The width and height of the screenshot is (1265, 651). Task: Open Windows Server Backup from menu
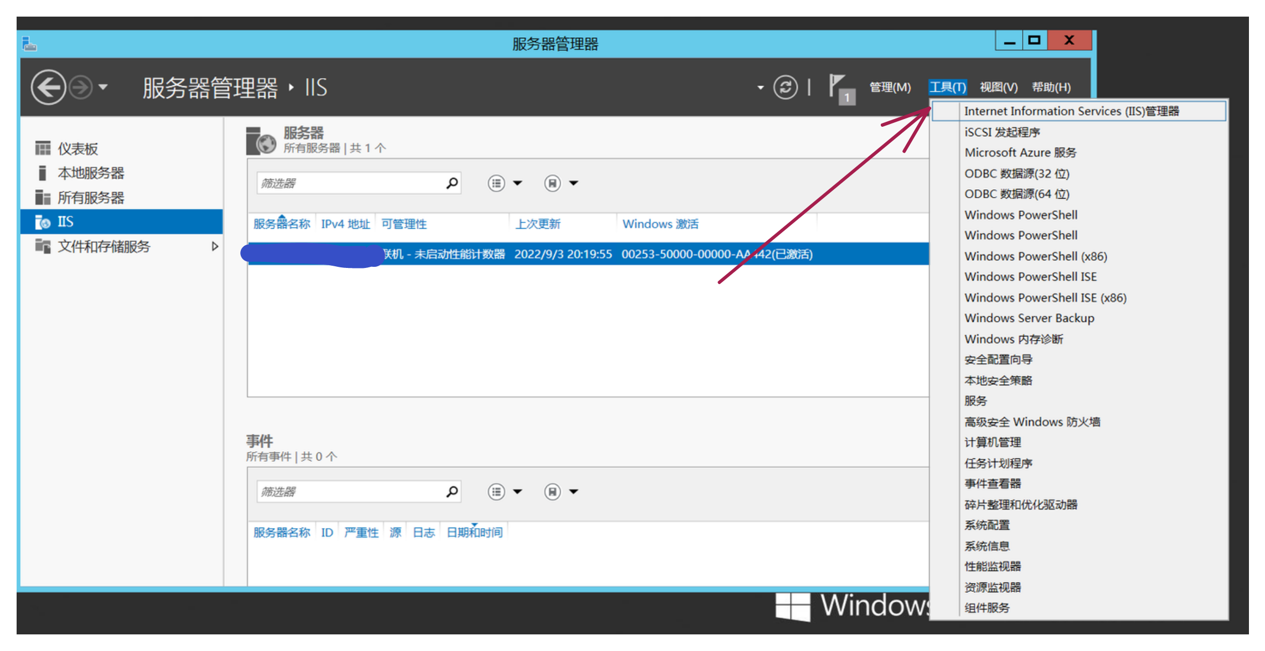coord(1029,318)
